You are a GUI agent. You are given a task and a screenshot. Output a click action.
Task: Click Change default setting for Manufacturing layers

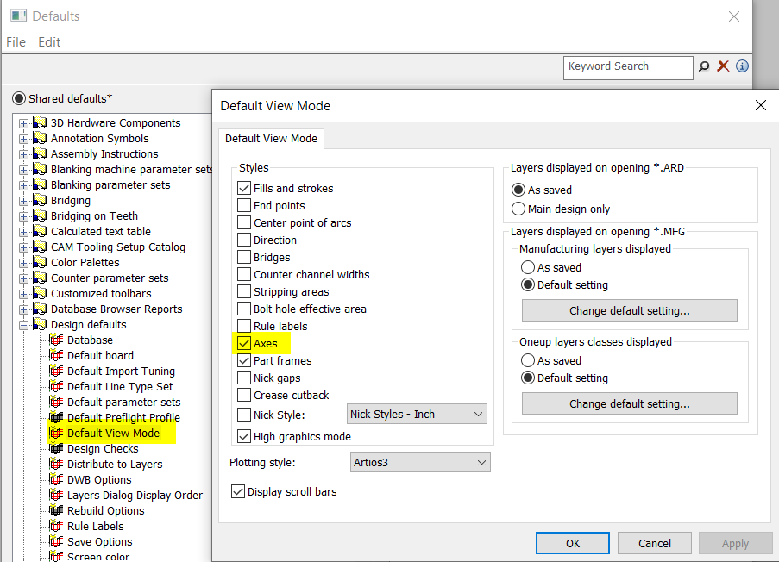[x=629, y=310]
